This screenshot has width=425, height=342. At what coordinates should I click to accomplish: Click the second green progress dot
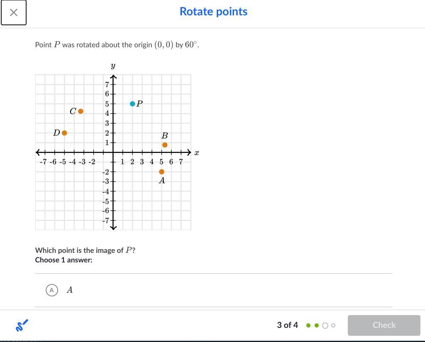click(x=317, y=325)
